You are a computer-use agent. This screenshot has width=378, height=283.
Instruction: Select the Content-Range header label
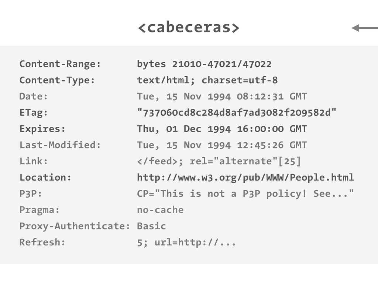tap(60, 64)
